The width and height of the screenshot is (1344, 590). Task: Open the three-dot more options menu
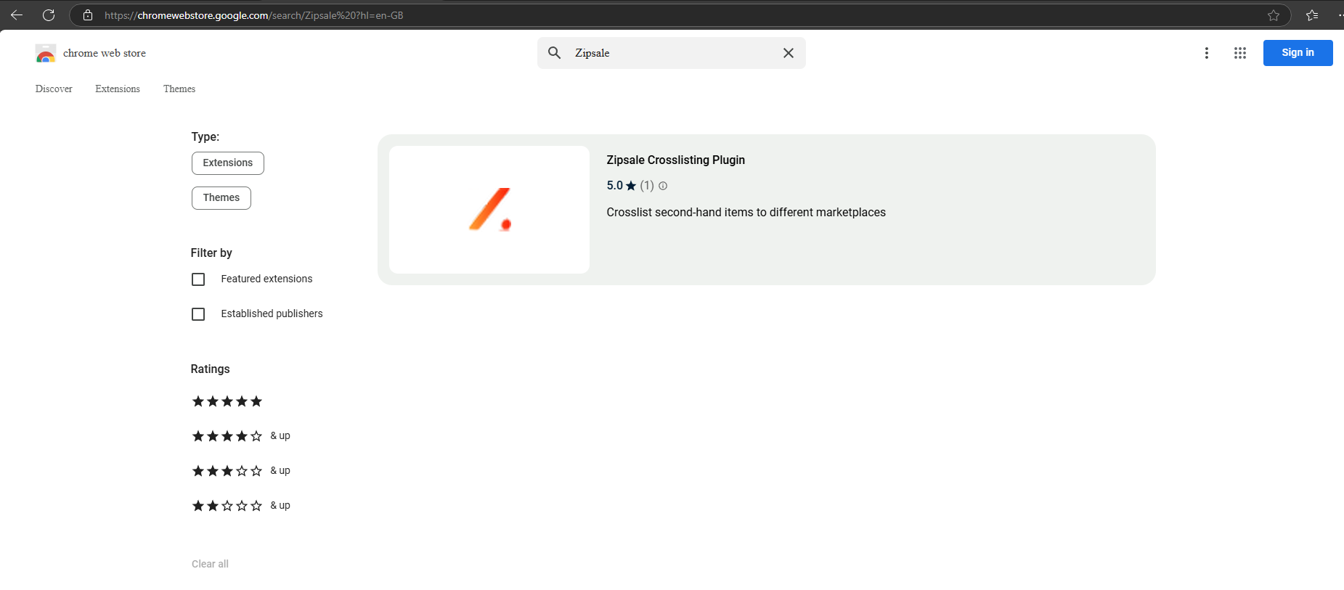tap(1207, 53)
